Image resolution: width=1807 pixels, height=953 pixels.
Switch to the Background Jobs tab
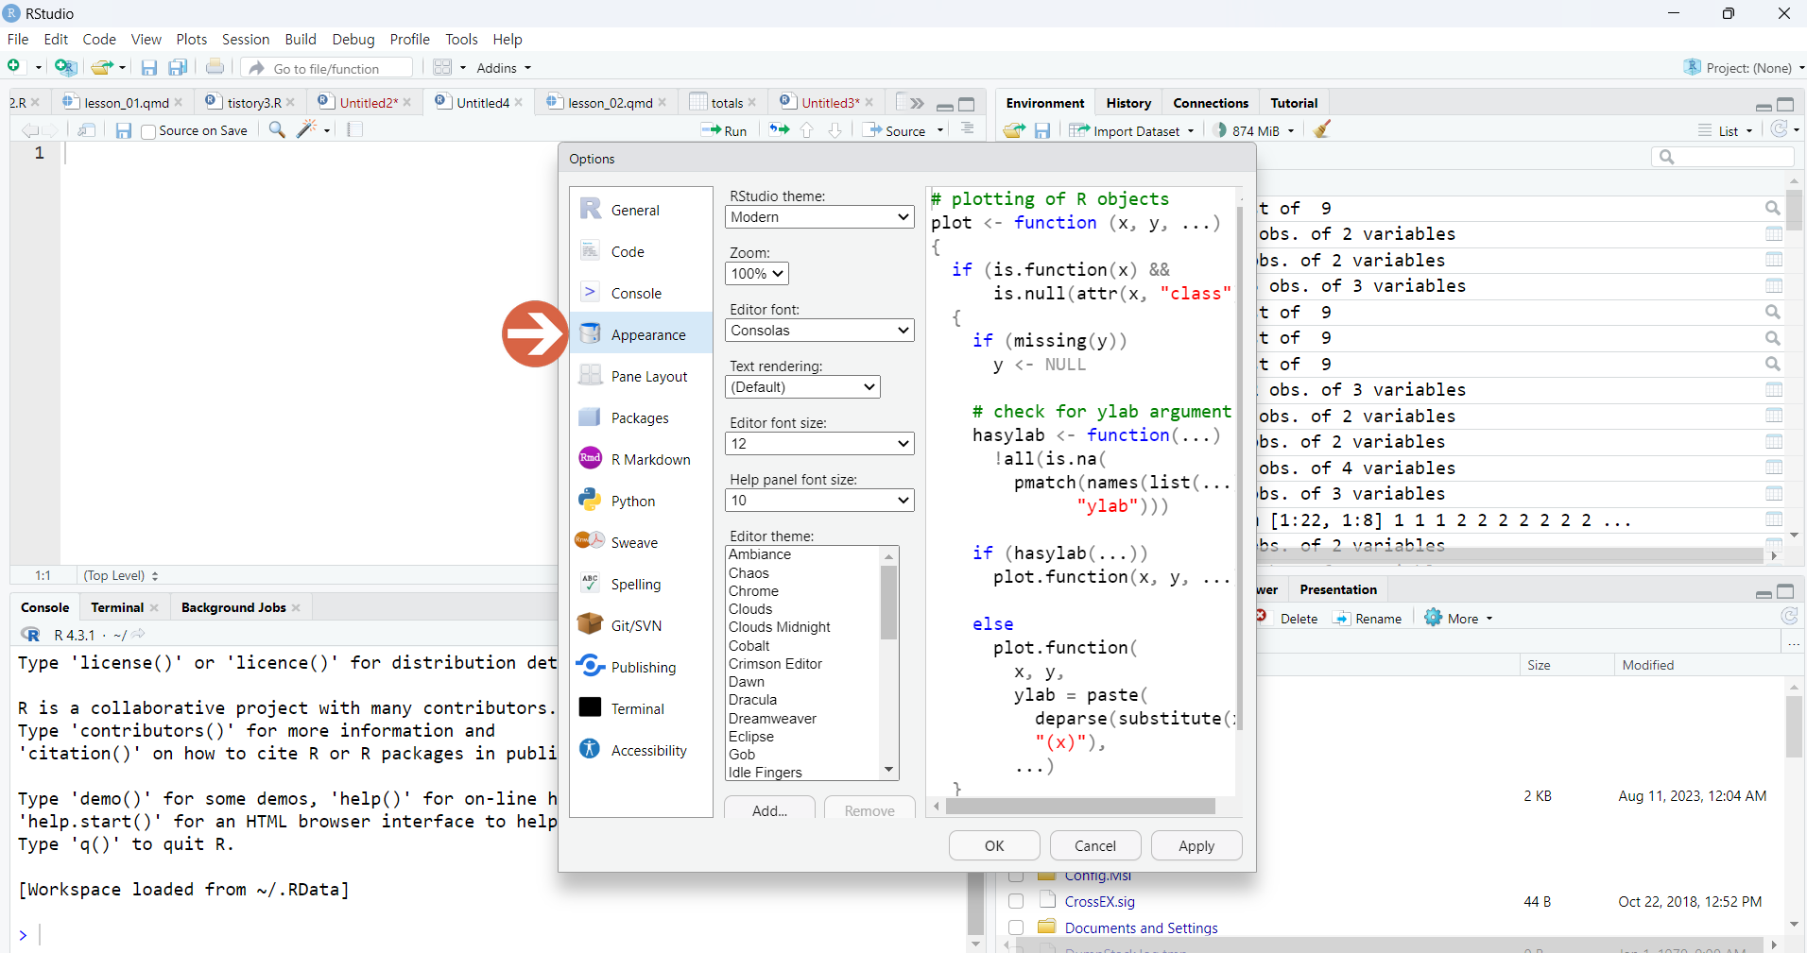pyautogui.click(x=233, y=607)
